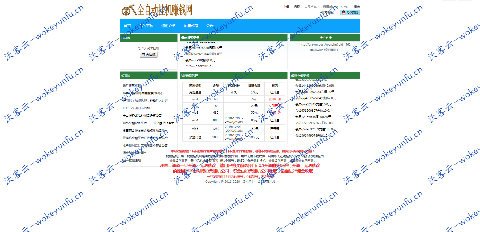Screen dimensions: 480x232
Task: Click the 最新提现记录 panel header
Action: tap(234, 38)
